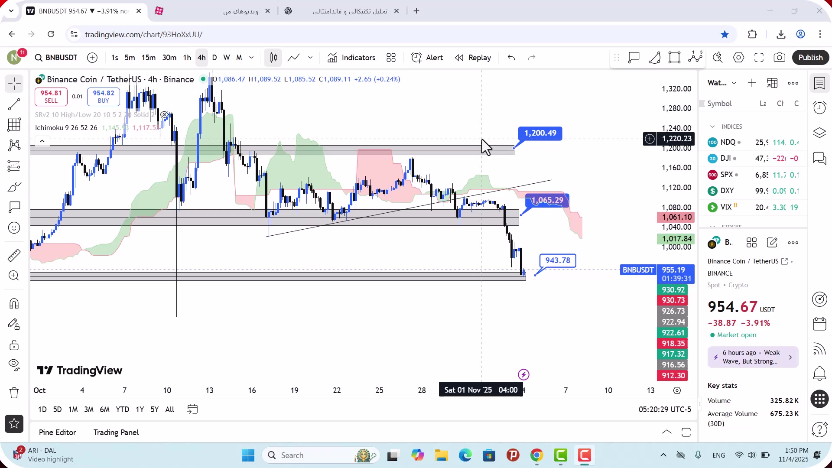
Task: Select the DXY watchlist row
Action: (753, 191)
